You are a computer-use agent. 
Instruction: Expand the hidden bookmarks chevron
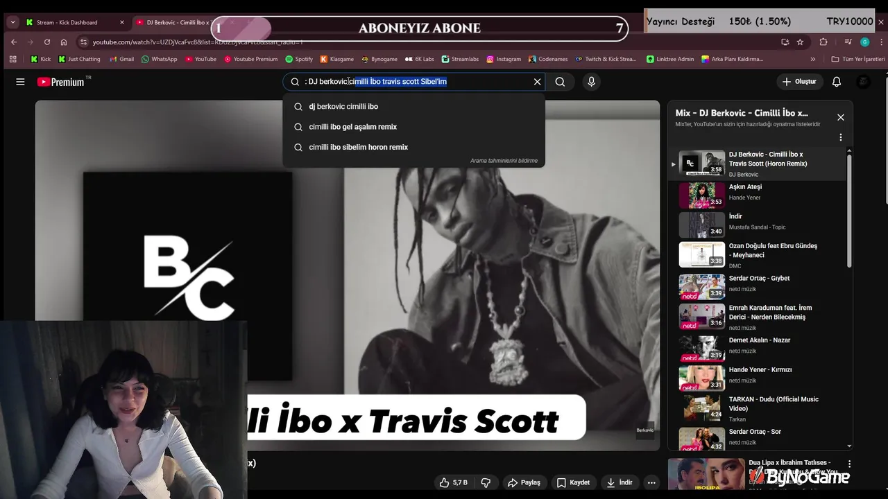coord(813,59)
